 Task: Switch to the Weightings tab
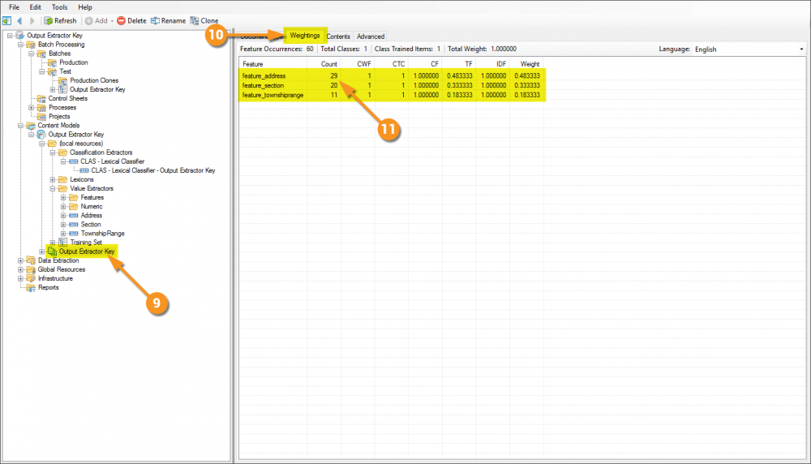(305, 35)
